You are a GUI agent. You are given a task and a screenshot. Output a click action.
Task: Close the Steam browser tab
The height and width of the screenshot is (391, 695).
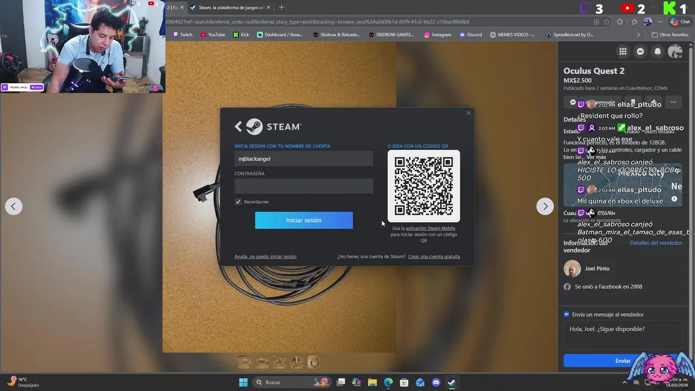[268, 8]
